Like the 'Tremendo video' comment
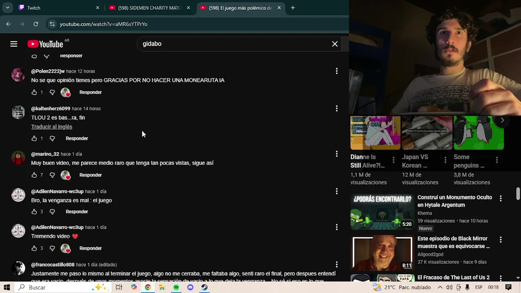The width and height of the screenshot is (521, 293). 34,248
